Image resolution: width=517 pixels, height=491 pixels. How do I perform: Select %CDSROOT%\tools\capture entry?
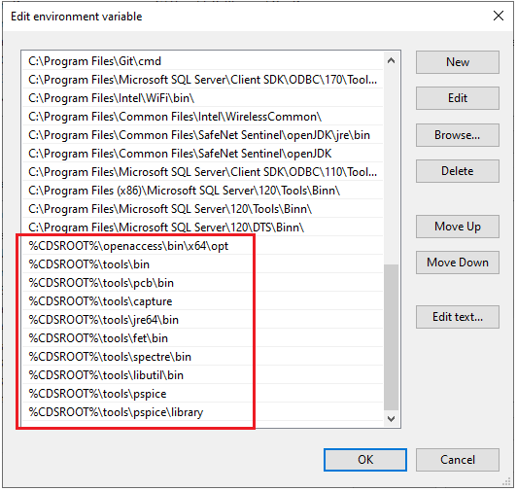point(202,301)
